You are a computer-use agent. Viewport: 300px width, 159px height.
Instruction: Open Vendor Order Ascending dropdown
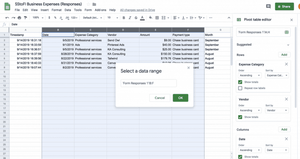click(250, 110)
